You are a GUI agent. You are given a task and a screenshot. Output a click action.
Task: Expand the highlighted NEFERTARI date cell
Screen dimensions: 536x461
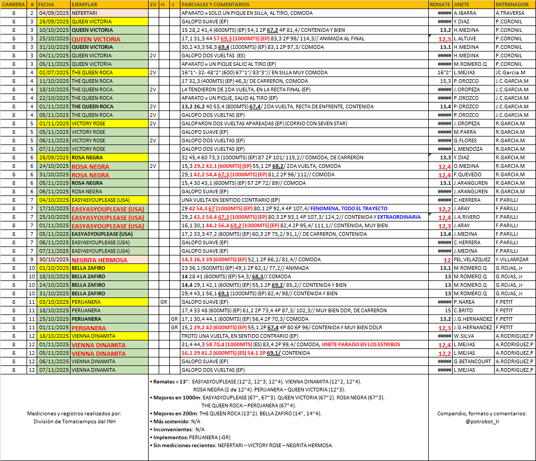click(x=56, y=13)
